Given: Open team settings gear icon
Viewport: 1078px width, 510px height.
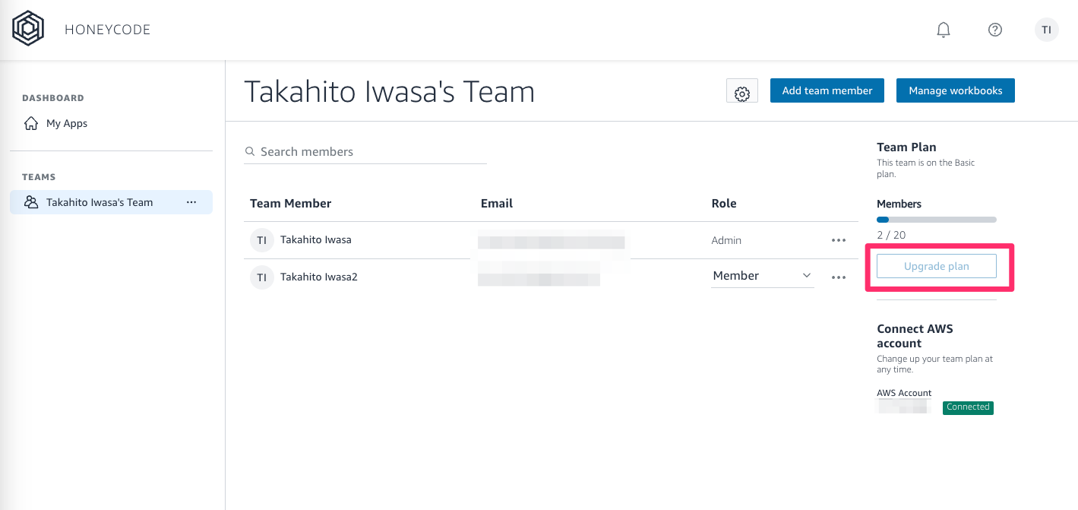Looking at the screenshot, I should [x=742, y=91].
